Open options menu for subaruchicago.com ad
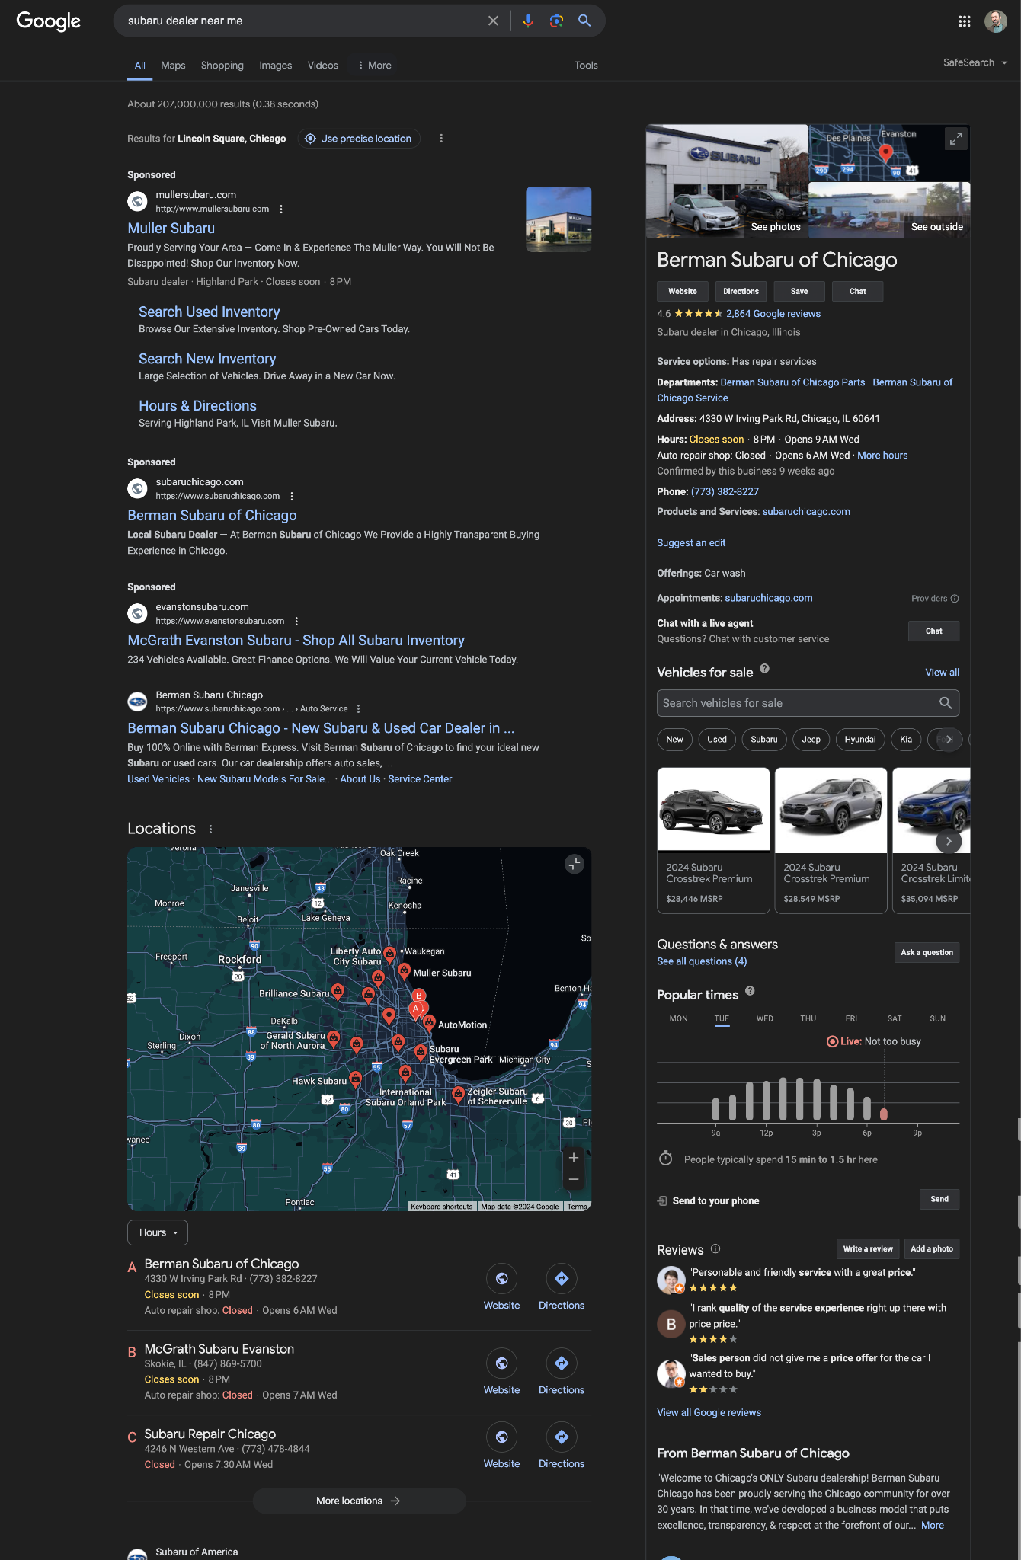1021x1560 pixels. (292, 496)
